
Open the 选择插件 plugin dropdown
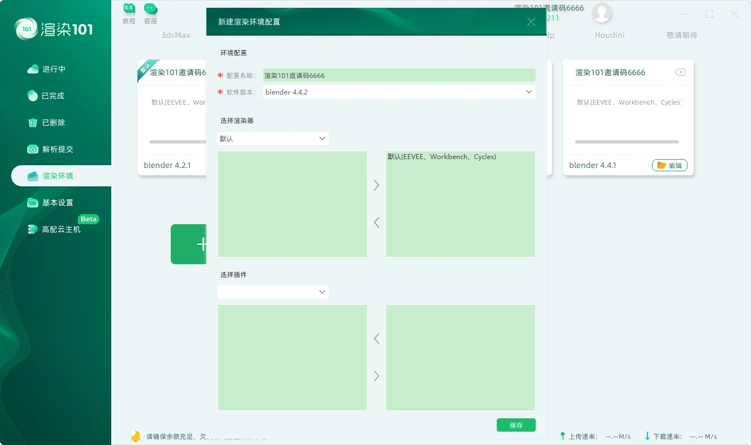tap(273, 292)
